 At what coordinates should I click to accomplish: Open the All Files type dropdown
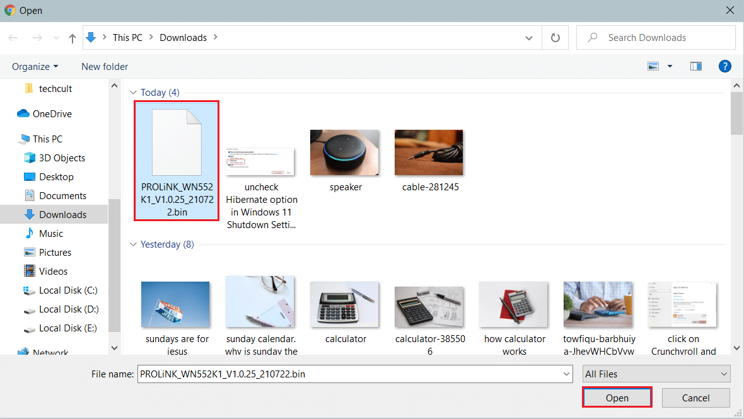point(656,374)
